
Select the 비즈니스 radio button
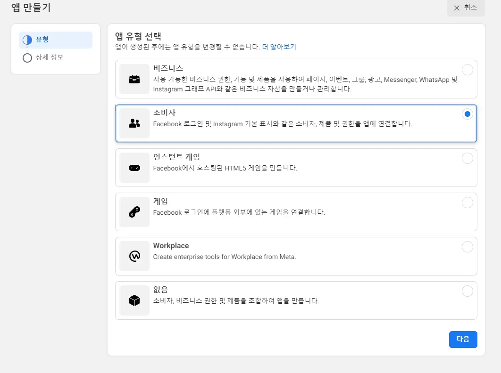pos(467,70)
